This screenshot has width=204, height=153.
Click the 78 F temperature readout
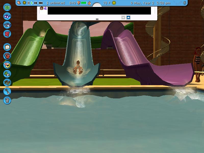tap(107, 3)
